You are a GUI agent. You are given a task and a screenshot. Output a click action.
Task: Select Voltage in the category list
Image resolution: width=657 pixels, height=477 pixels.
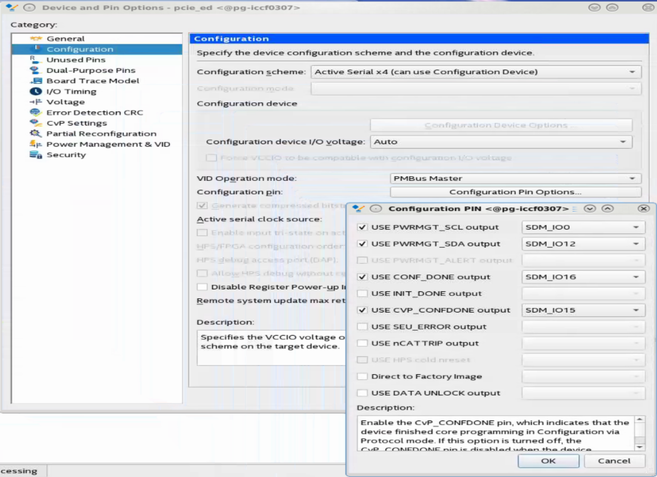(x=65, y=102)
